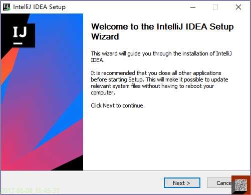Click the QR code thumbnail in the corner

tap(241, 185)
